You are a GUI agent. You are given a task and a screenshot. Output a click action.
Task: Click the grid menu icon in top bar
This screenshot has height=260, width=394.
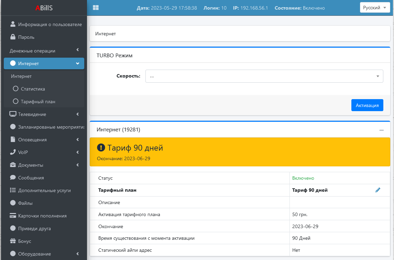[96, 8]
